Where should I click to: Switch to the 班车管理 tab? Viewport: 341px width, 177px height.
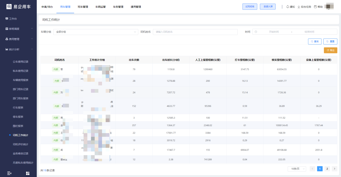[83, 7]
